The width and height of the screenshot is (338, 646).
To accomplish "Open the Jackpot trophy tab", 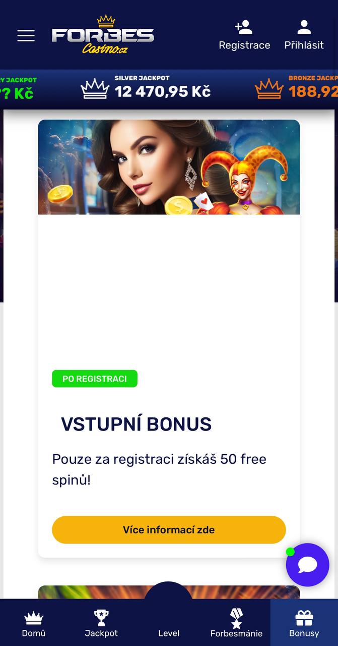I will 101,618.
